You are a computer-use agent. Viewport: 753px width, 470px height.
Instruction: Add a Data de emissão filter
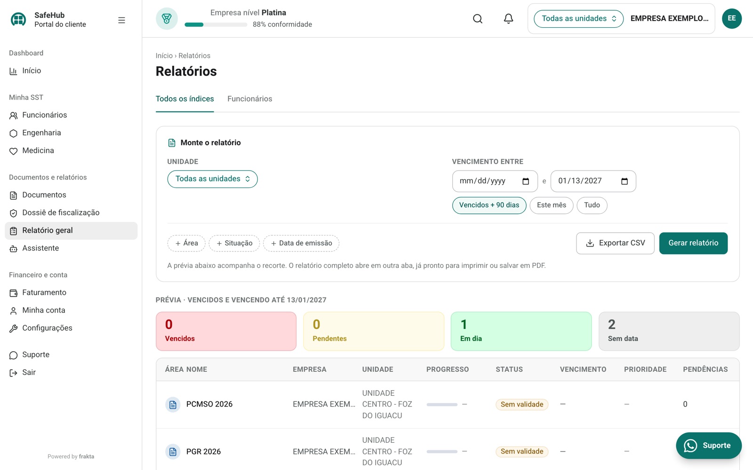(x=301, y=243)
